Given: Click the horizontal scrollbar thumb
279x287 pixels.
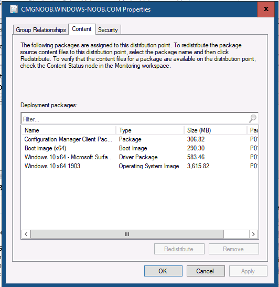Looking at the screenshot, I should (x=127, y=234).
